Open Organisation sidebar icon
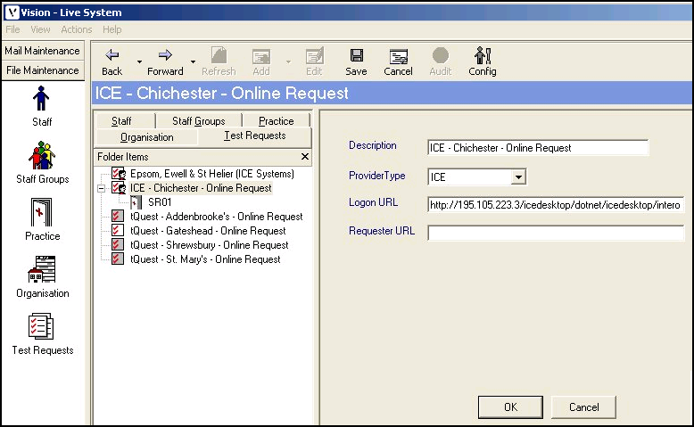Image resolution: width=694 pixels, height=427 pixels. coord(42,270)
